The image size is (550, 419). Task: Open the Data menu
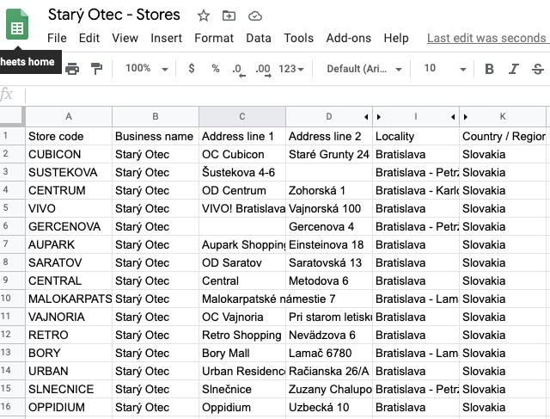pos(259,38)
